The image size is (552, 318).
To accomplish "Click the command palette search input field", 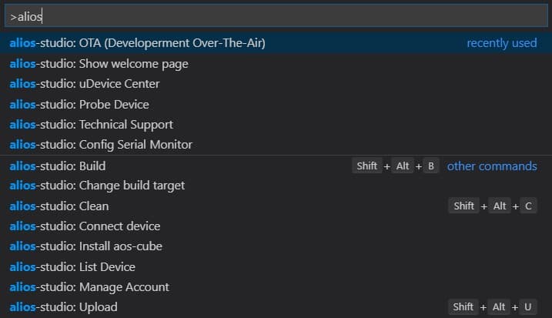I will point(276,16).
